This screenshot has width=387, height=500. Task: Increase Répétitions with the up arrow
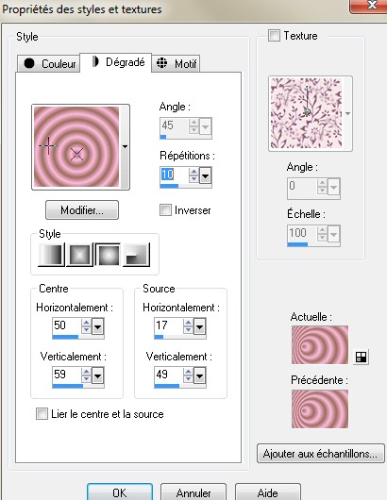(193, 172)
